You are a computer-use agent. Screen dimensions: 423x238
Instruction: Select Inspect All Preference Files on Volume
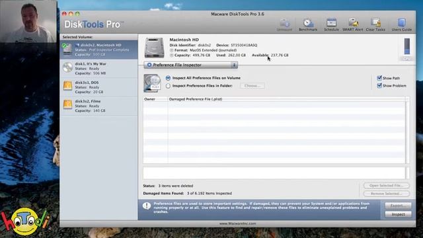pos(168,78)
